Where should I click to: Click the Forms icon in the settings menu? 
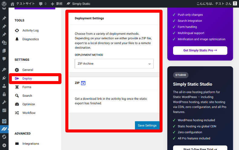click(x=17, y=87)
